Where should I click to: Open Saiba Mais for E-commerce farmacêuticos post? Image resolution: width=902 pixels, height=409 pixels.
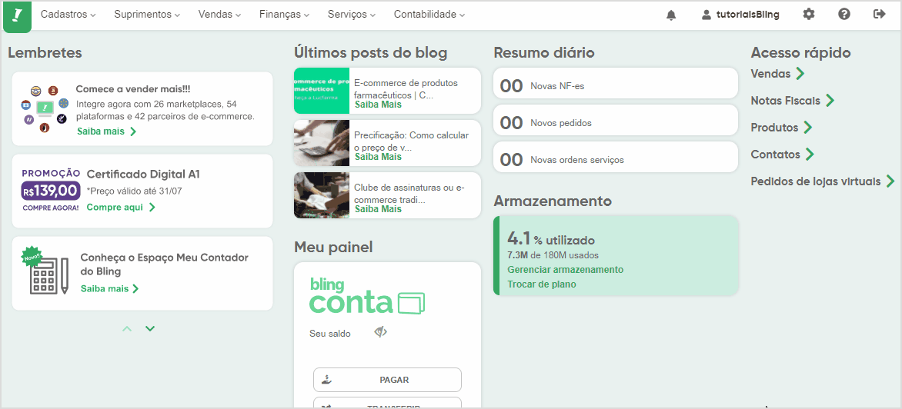(378, 105)
